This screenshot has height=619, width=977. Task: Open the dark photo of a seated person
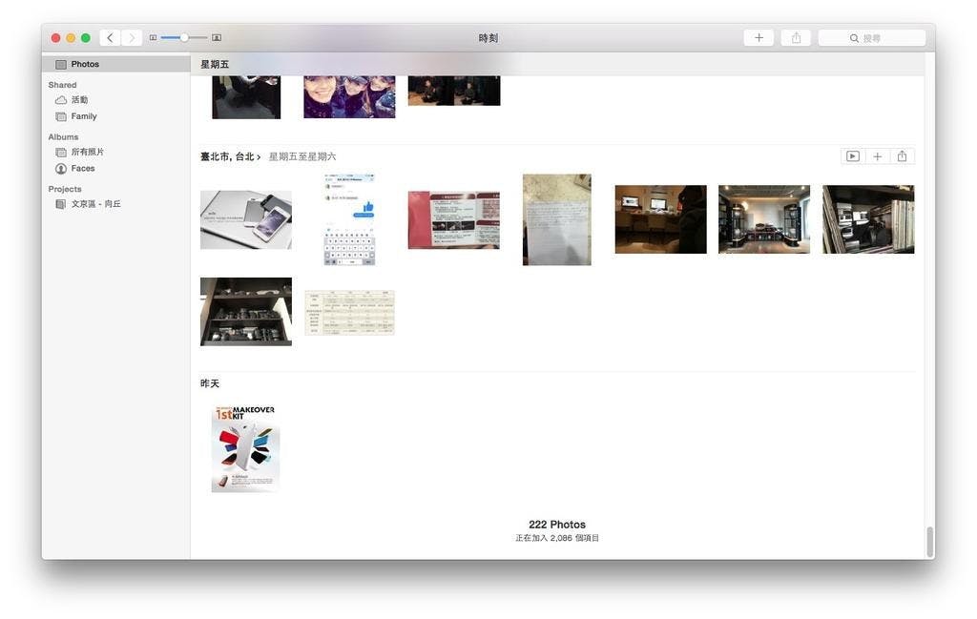[246, 97]
